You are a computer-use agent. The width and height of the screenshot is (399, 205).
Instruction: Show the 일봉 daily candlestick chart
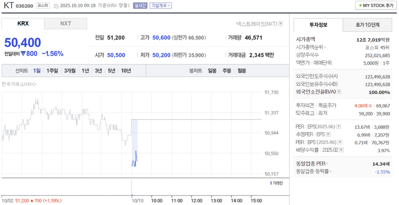click(x=212, y=71)
